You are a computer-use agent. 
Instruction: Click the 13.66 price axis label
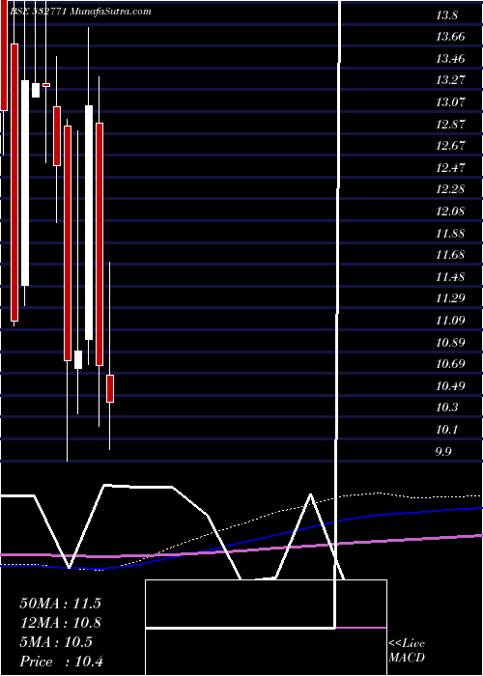coord(450,37)
